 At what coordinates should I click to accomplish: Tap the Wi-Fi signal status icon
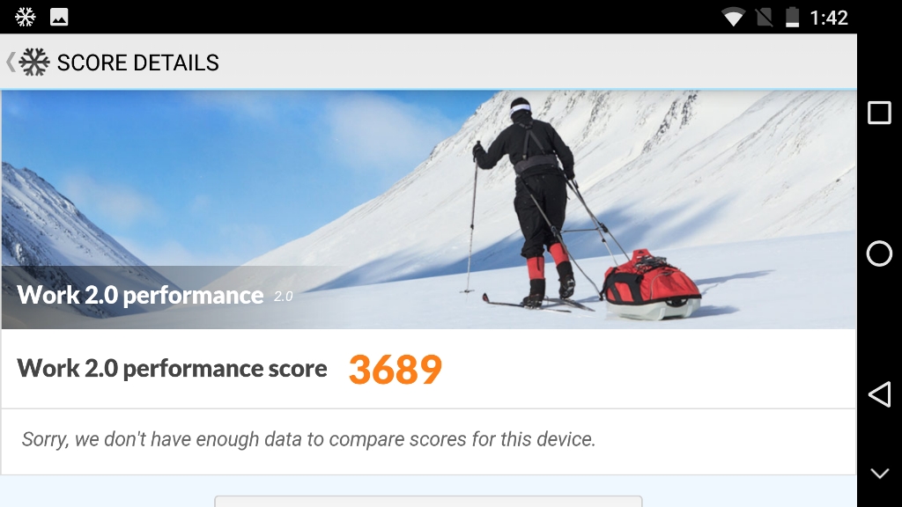[x=733, y=18]
